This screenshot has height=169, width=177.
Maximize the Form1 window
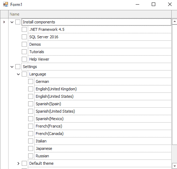pos(153,5)
